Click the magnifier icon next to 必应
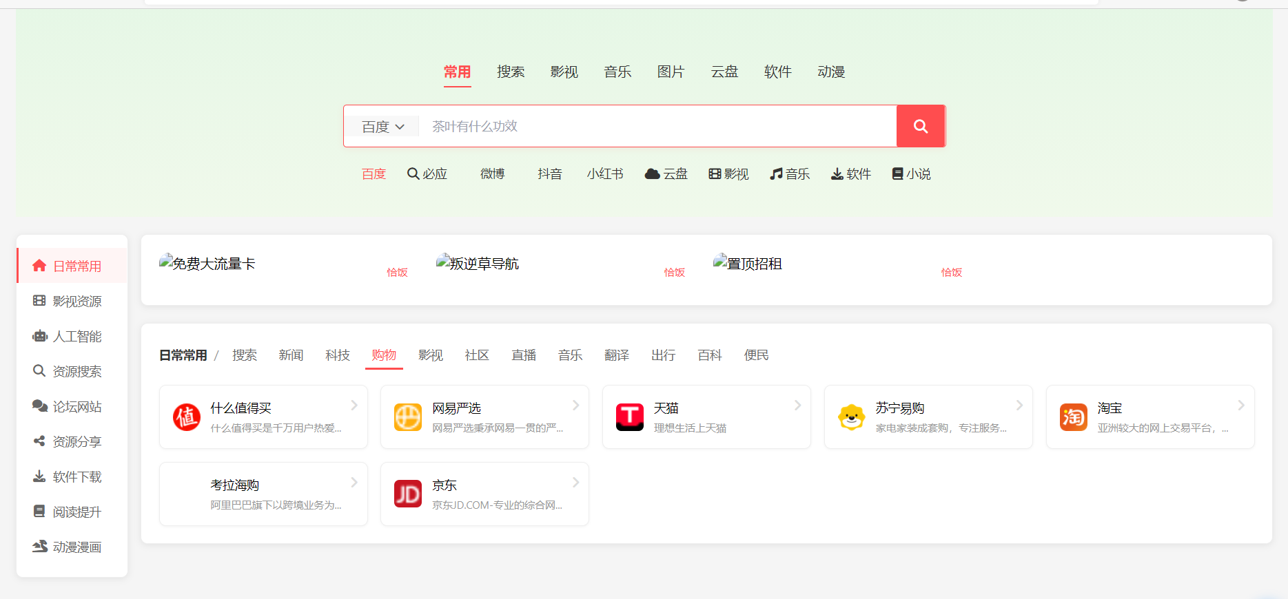 coord(413,174)
